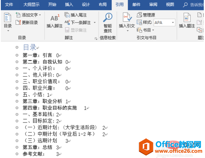
Task: Select the 引用 tab
Action: point(120,5)
